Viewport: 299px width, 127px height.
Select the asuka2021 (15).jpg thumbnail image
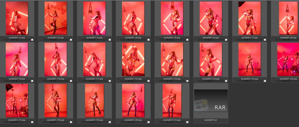tap(250, 59)
